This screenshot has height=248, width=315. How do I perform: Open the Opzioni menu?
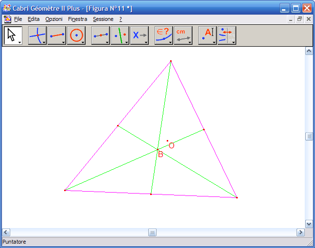54,19
